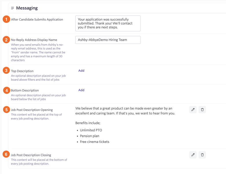Click the 'Pension plan' bullet
226x174 pixels.
(x=90, y=136)
